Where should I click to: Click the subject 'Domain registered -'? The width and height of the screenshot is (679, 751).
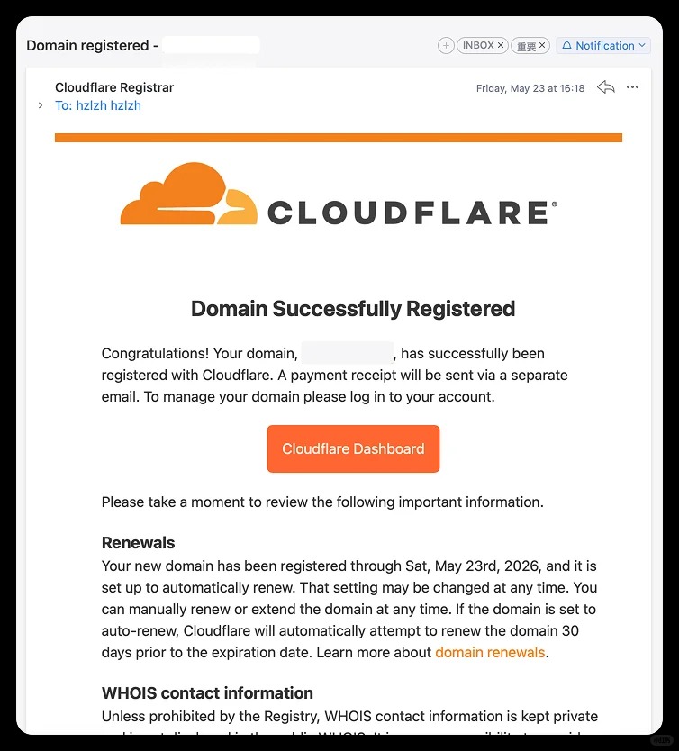[x=93, y=46]
